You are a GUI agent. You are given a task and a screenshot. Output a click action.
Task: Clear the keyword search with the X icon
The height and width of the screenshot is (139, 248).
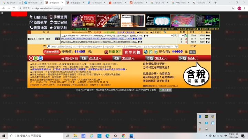pyautogui.click(x=176, y=46)
